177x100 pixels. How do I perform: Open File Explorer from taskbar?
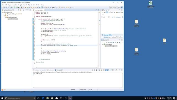click(48, 98)
